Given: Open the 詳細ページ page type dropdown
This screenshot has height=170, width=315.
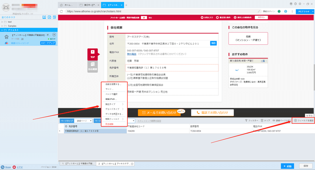Looking at the screenshot, I should pyautogui.click(x=83, y=121).
